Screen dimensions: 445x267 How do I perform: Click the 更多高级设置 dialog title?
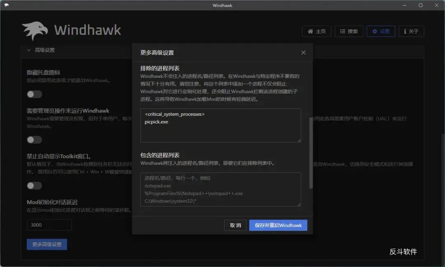(x=157, y=53)
